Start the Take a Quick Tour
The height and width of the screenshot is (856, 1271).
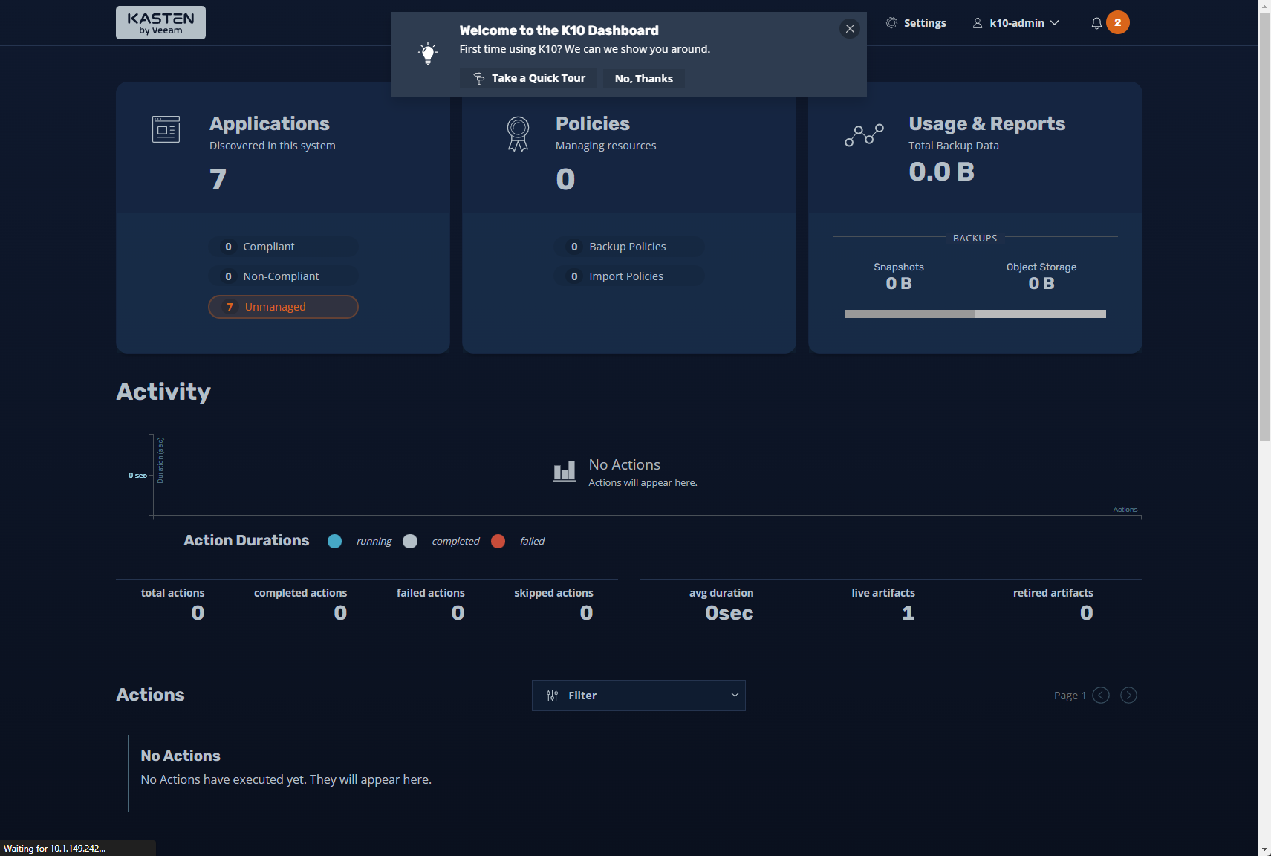pos(528,78)
